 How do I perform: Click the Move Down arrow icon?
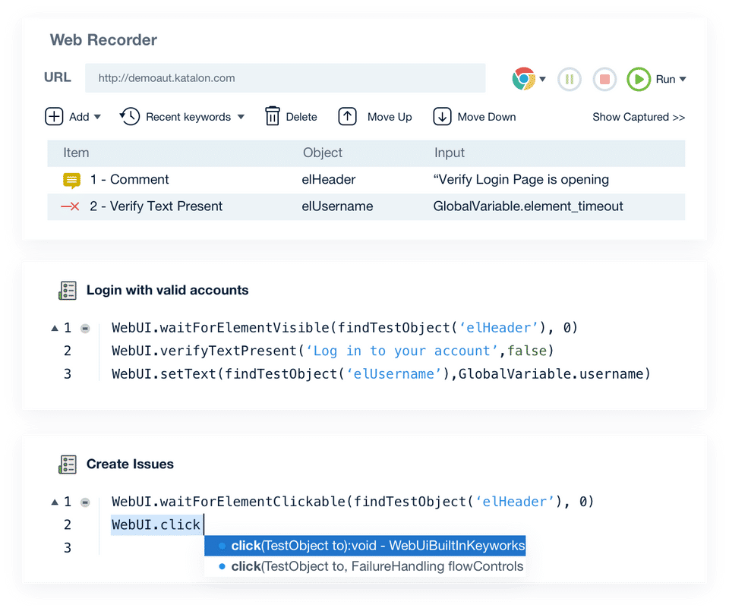point(442,117)
